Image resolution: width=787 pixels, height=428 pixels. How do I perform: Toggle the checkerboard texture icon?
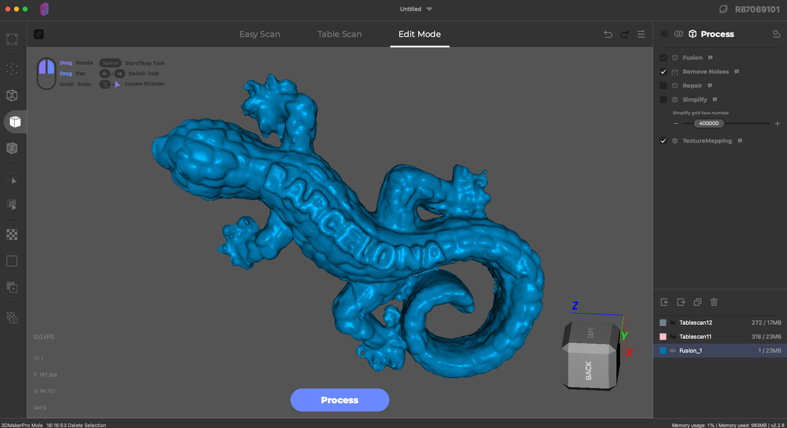click(x=12, y=235)
